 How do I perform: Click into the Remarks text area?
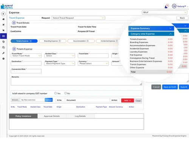coord(76,81)
